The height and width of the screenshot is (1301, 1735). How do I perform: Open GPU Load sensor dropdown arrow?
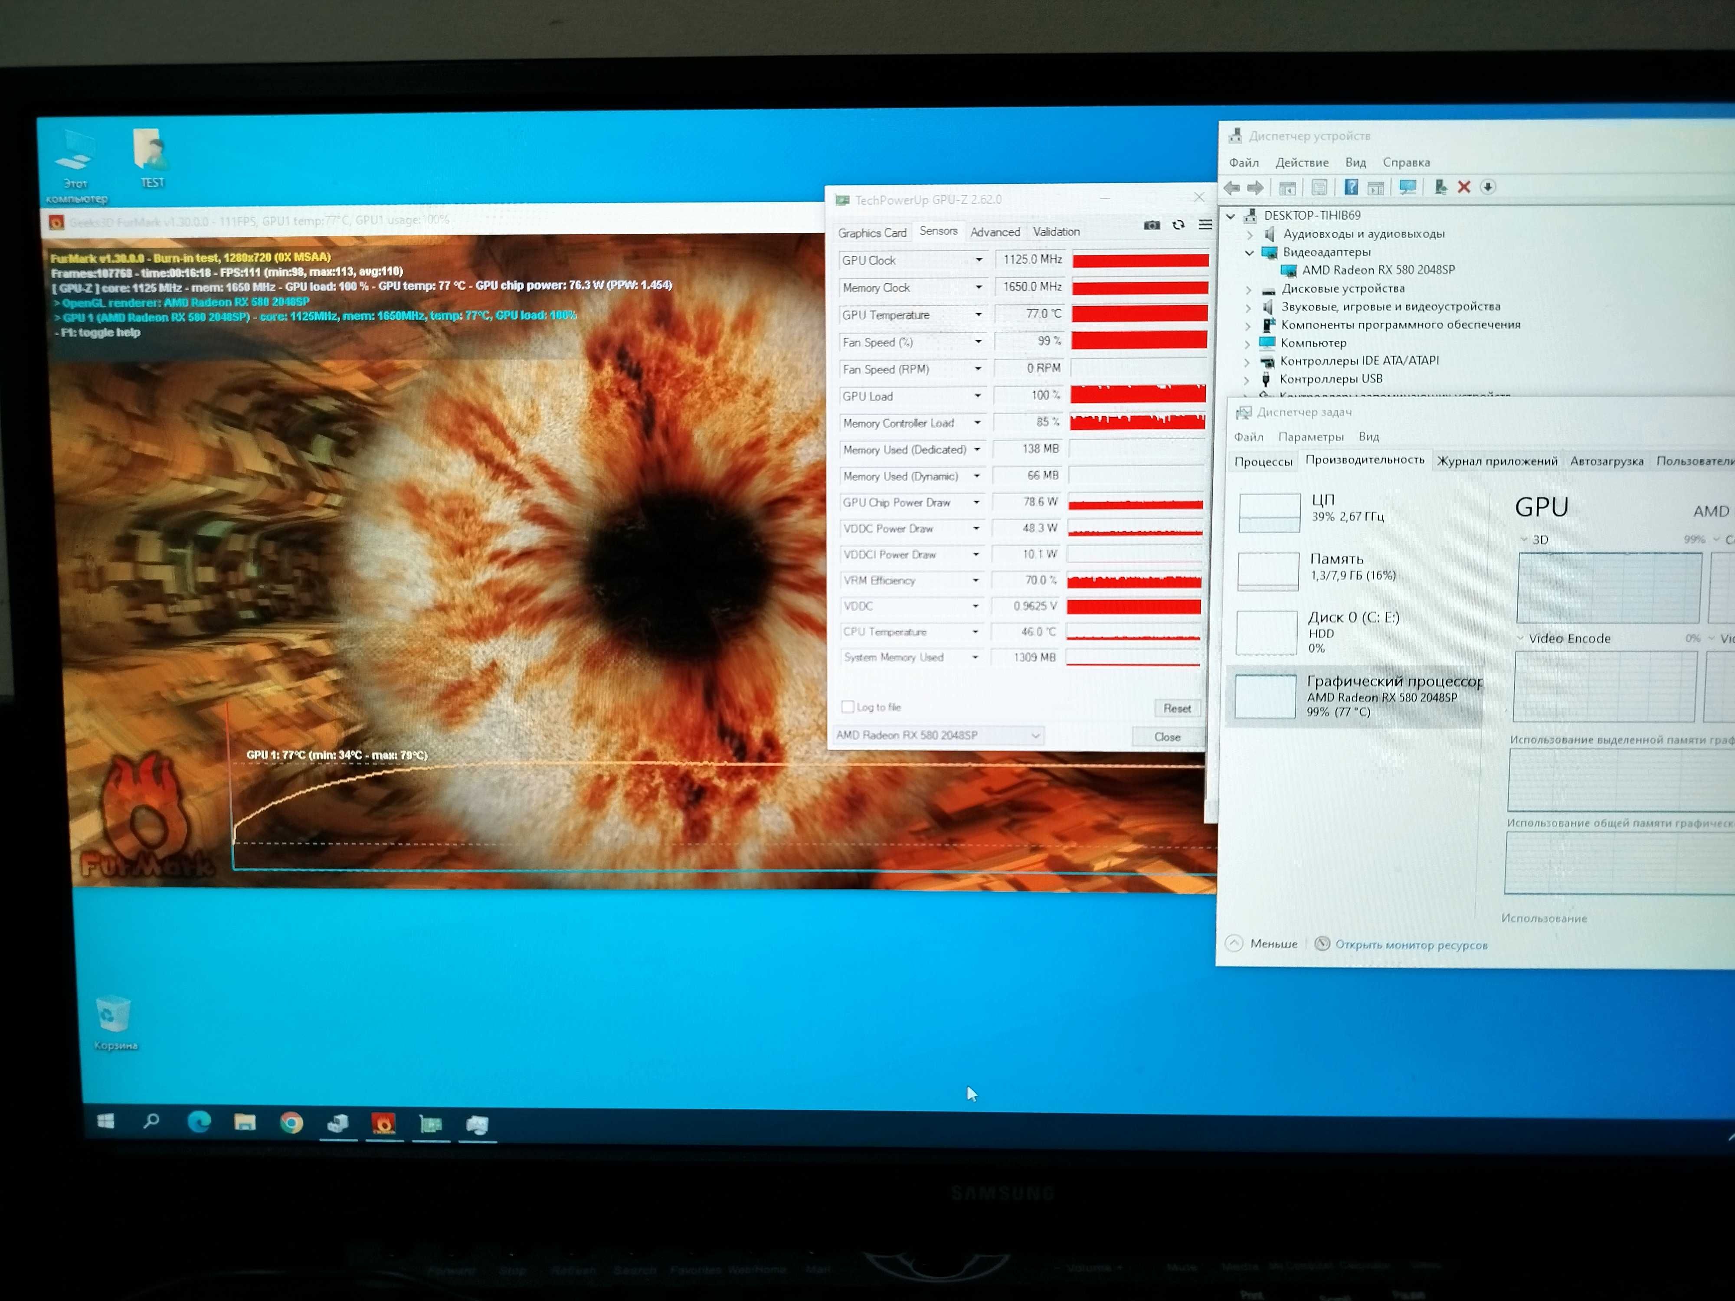977,396
